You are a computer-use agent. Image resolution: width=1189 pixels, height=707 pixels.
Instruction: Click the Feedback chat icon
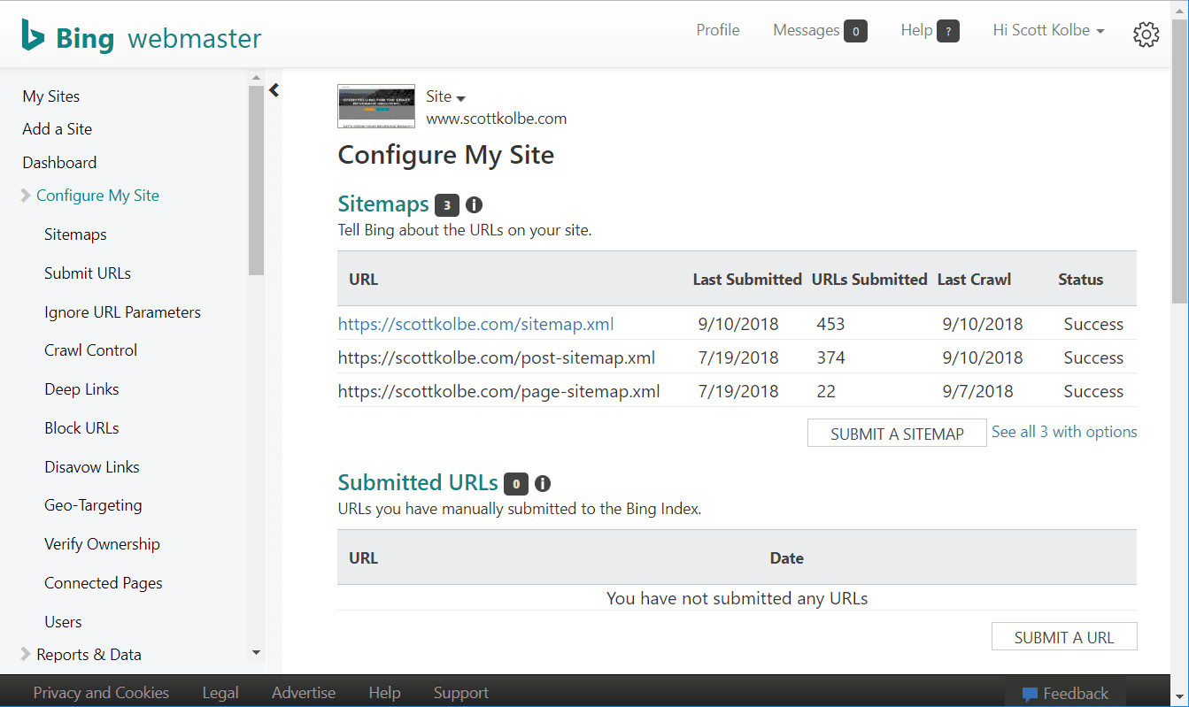(1030, 694)
